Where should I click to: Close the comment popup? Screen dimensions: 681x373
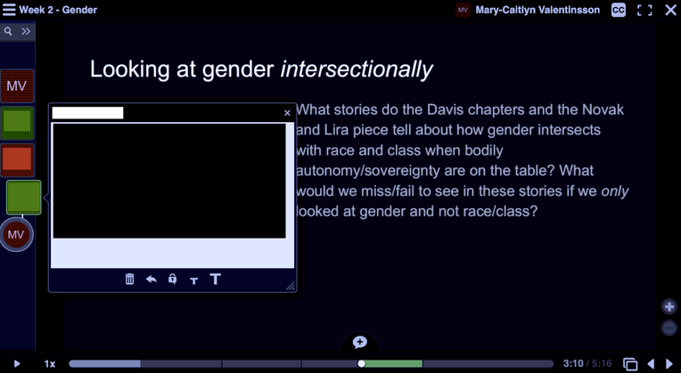[x=287, y=113]
